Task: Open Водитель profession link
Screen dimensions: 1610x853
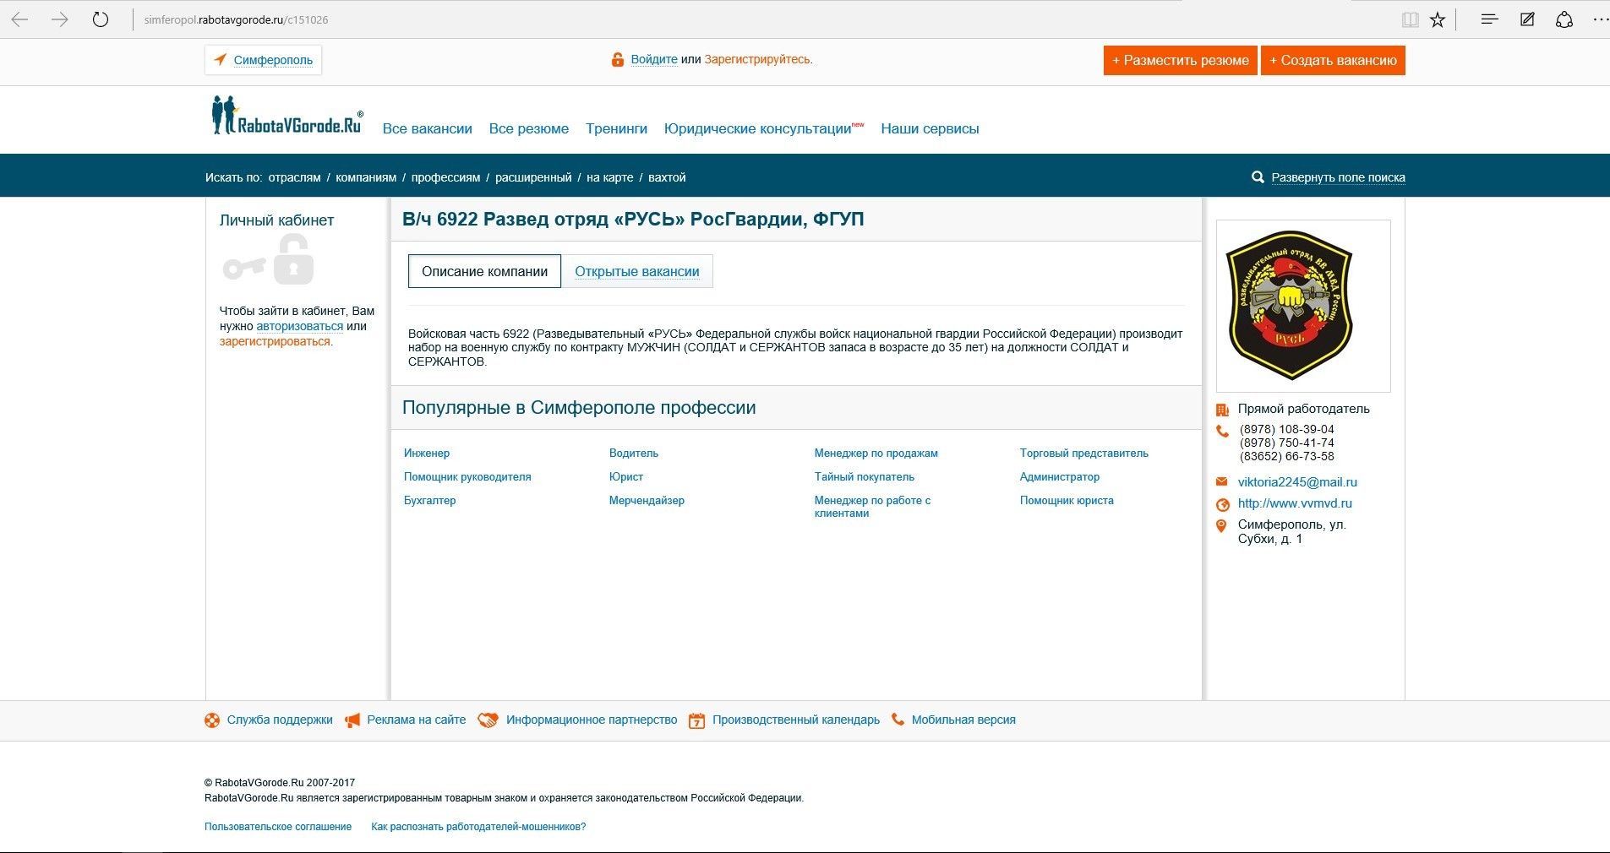Action: [634, 454]
